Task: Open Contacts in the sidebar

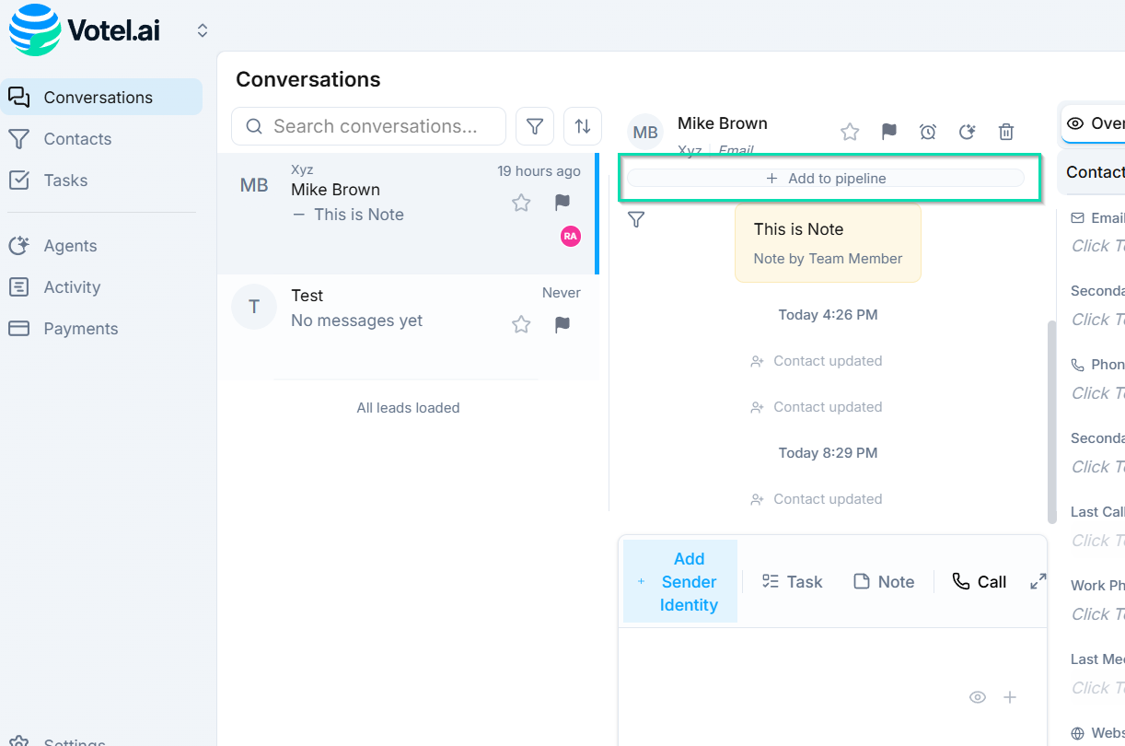Action: [x=77, y=139]
